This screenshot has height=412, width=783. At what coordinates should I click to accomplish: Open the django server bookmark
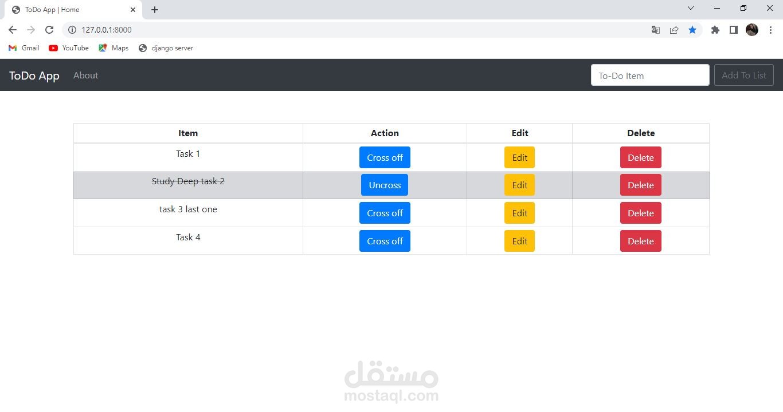click(166, 48)
